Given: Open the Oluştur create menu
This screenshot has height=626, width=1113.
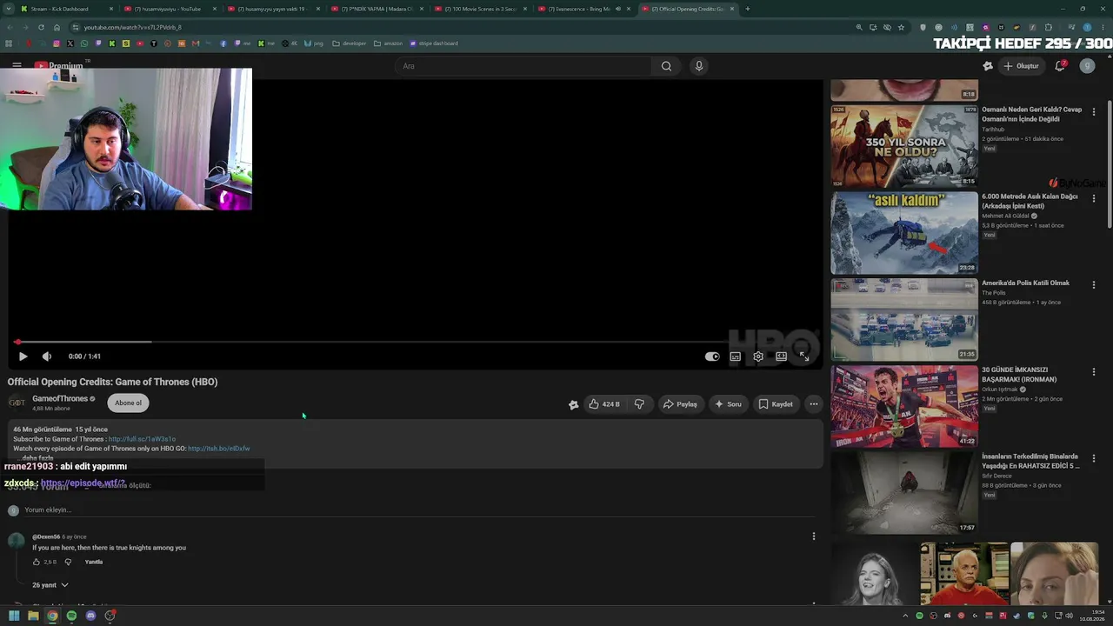Looking at the screenshot, I should pos(1022,66).
